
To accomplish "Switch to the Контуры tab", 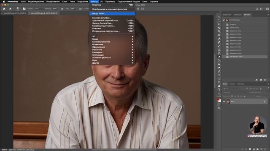I will [241, 84].
